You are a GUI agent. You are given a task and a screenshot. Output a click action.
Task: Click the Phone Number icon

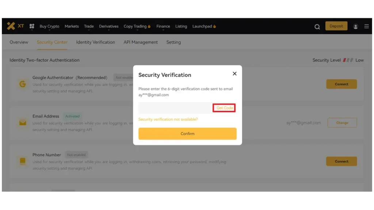click(23, 161)
